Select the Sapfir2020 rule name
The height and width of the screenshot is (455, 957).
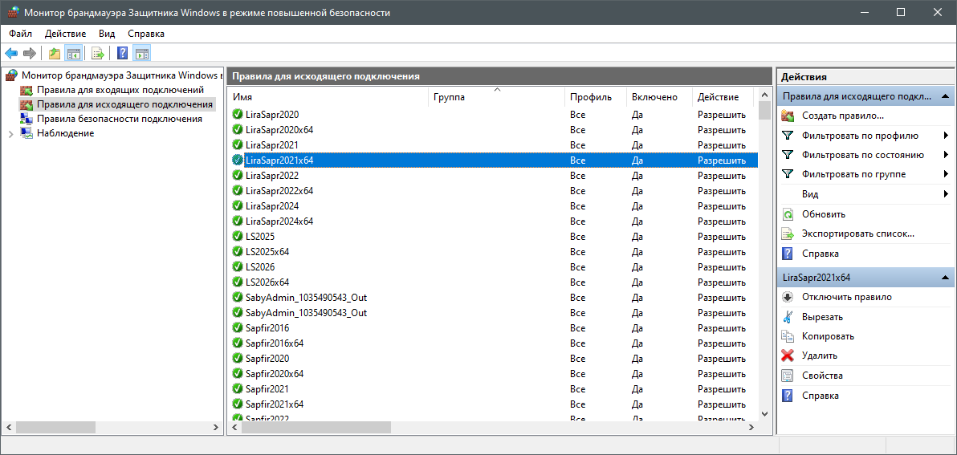pyautogui.click(x=267, y=358)
